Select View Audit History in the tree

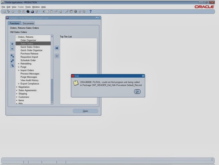30,80
